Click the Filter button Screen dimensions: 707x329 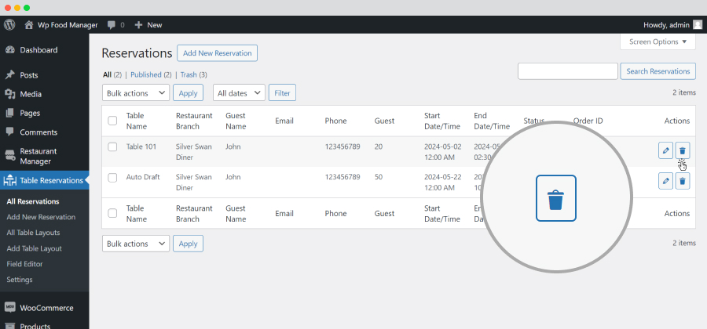click(x=282, y=92)
